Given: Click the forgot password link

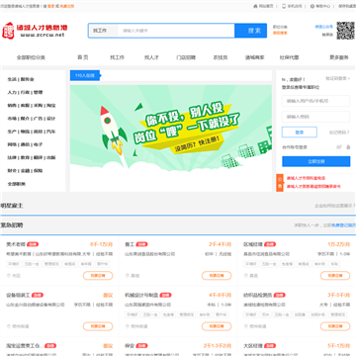Looking at the screenshot, I should click(339, 133).
